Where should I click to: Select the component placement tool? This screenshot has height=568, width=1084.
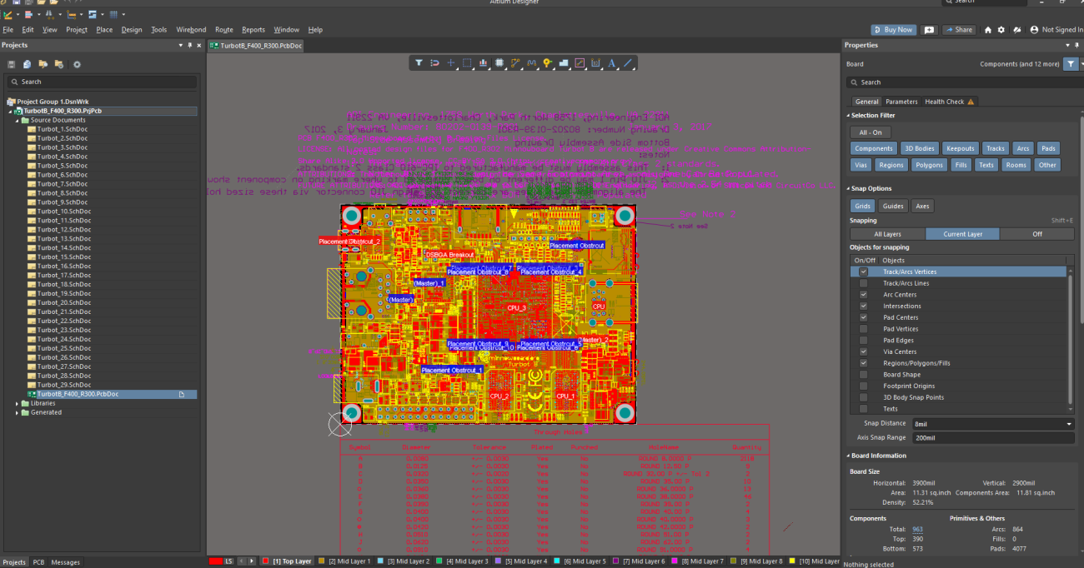[500, 62]
